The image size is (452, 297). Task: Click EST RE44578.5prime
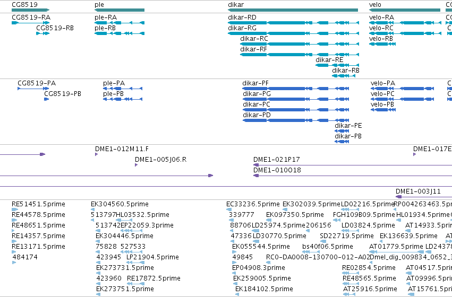click(x=14, y=220)
